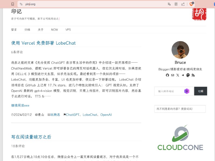Click the purple hexagon icon beside email field
215x161 pixels.
187,91
